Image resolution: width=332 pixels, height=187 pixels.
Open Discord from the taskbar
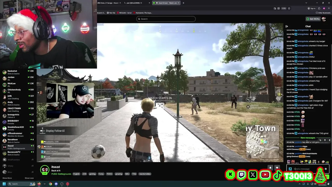(56, 184)
